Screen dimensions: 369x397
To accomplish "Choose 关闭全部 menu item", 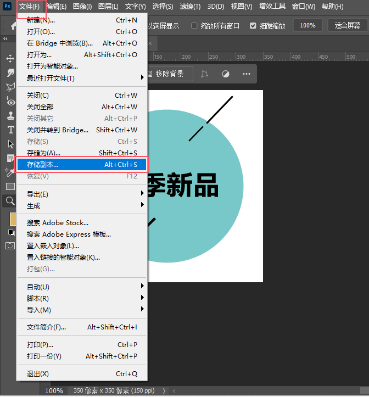I will [x=82, y=107].
